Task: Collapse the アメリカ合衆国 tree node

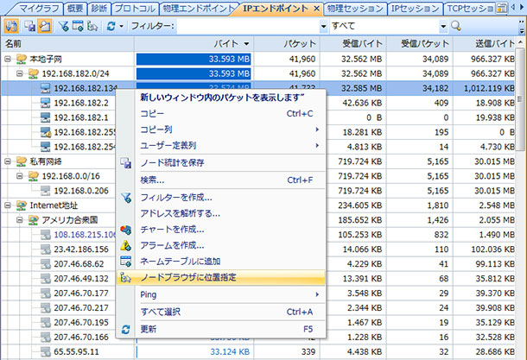Action: coord(21,220)
